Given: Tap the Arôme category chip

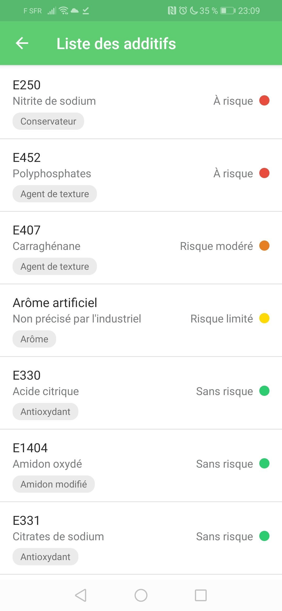Looking at the screenshot, I should [x=34, y=339].
